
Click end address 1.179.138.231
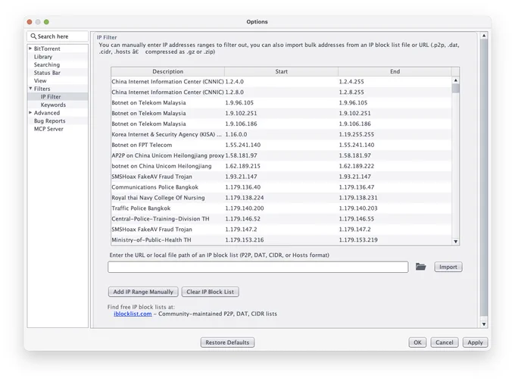[358, 198]
